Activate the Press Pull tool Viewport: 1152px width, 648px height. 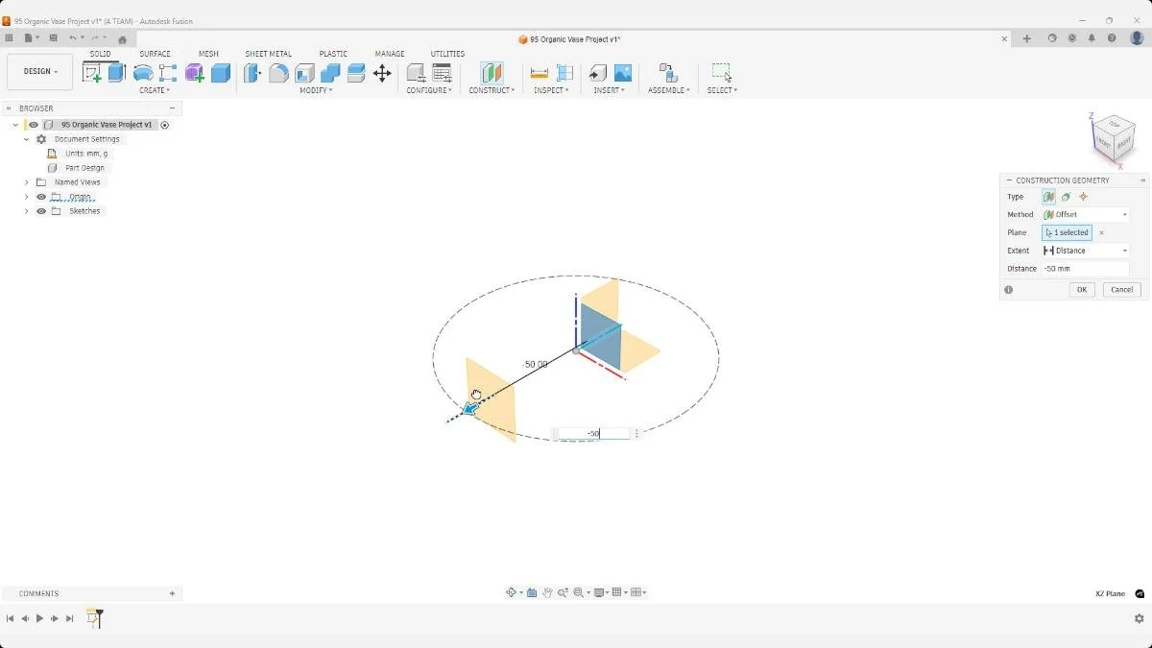252,73
